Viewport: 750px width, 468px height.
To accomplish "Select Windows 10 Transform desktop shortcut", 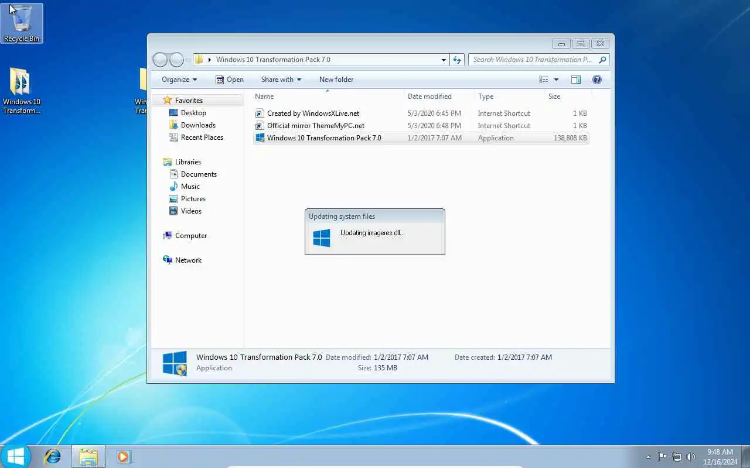I will [x=22, y=91].
